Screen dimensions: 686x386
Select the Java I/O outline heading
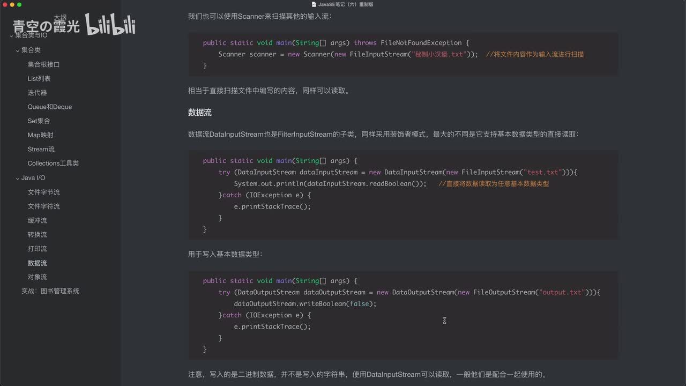click(33, 177)
